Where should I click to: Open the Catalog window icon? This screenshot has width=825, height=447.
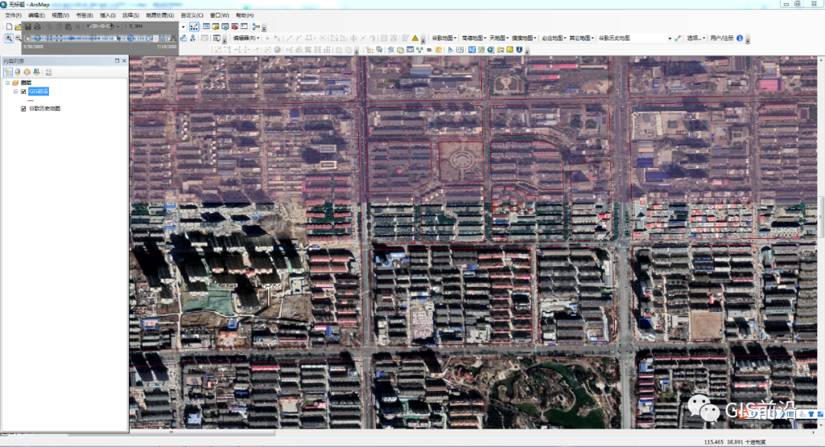coord(215,26)
